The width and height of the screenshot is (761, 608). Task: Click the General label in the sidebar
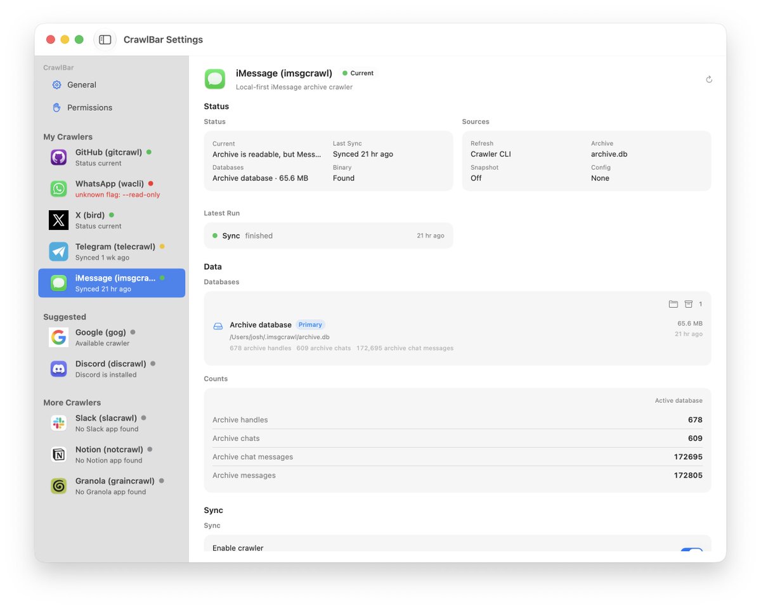(82, 85)
